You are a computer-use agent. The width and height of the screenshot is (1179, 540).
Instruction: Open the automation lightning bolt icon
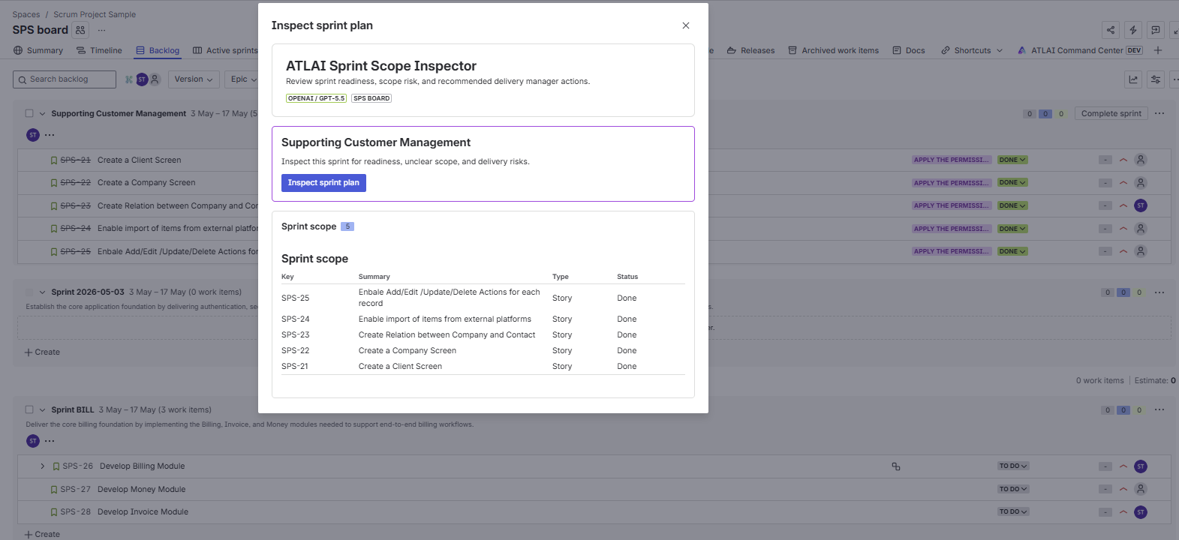click(x=1133, y=30)
